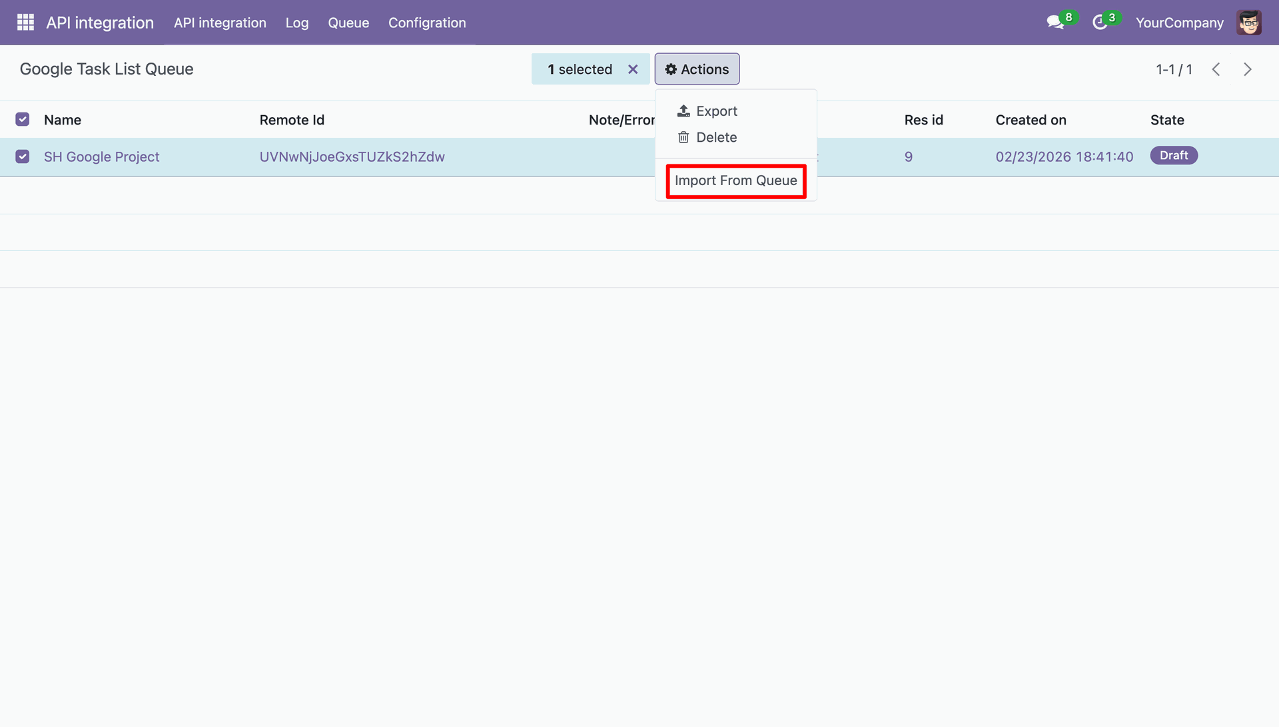Uncheck the select-all header checkbox
This screenshot has width=1279, height=727.
point(23,119)
